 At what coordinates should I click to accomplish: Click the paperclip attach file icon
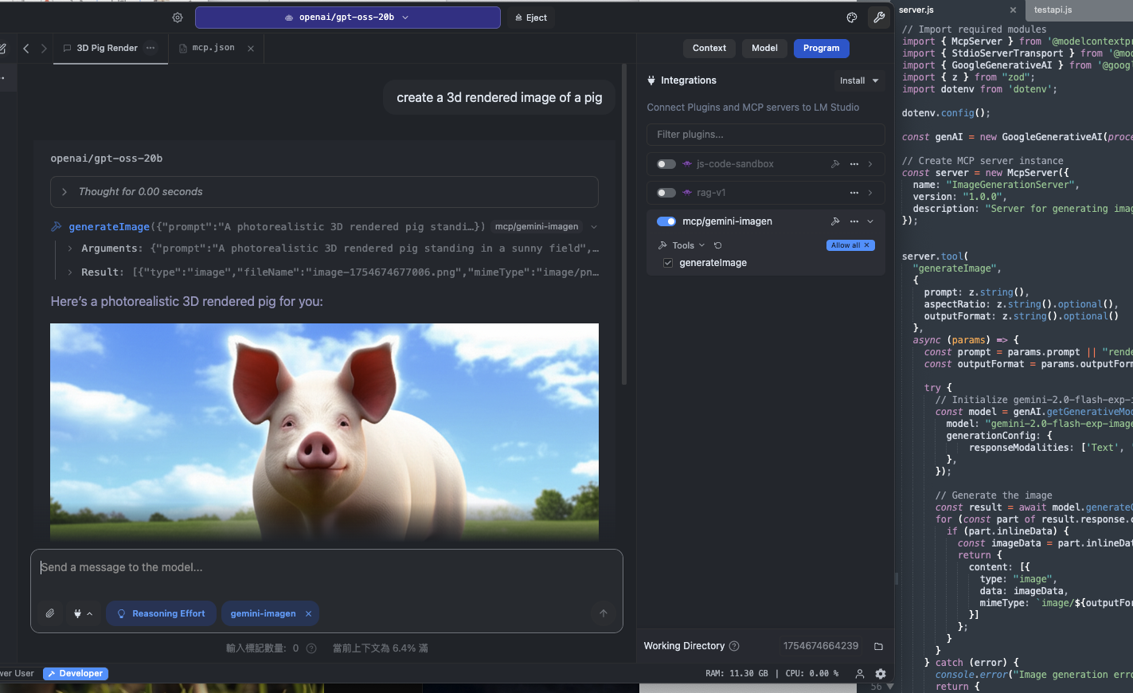tap(50, 613)
